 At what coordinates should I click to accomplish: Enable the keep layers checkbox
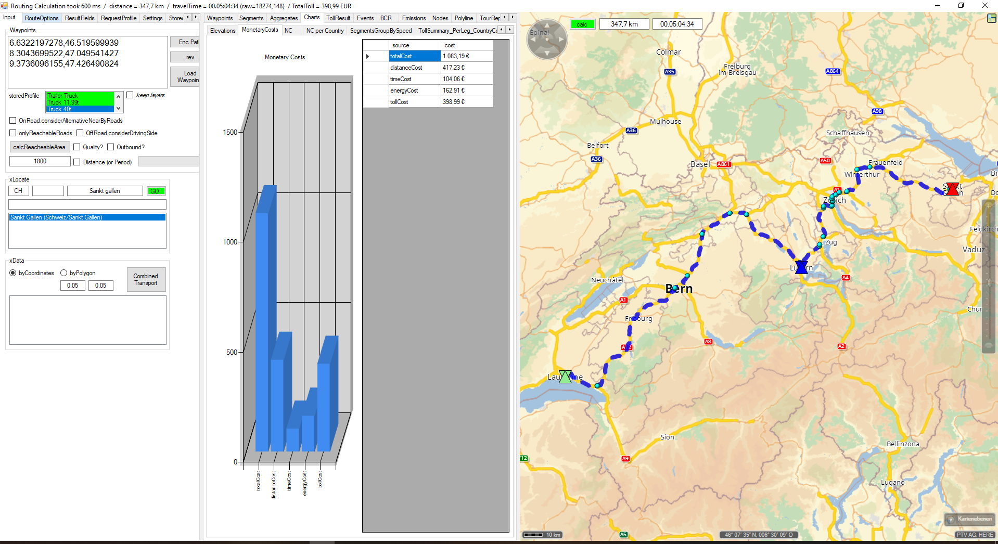point(130,95)
